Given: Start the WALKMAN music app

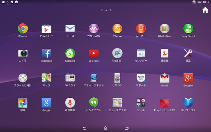Looking at the screenshot, I should 94,28.
